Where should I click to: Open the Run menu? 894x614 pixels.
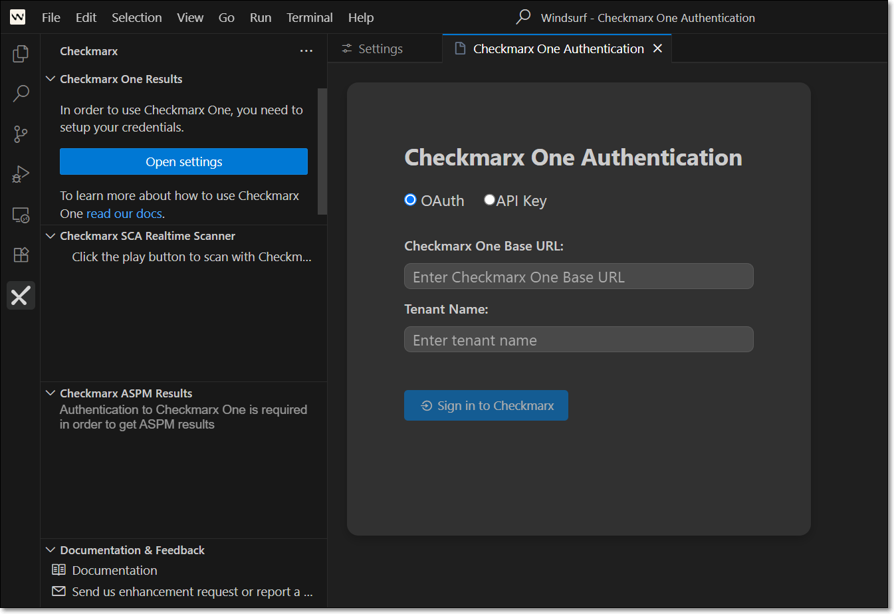261,17
